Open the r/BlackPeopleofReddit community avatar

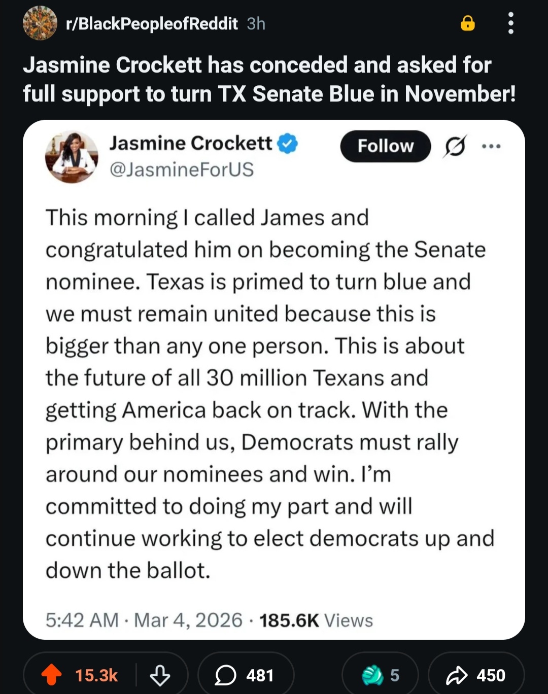point(40,23)
